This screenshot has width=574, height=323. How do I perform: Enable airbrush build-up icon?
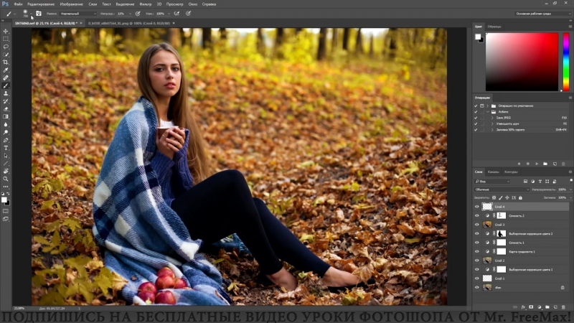tap(177, 14)
